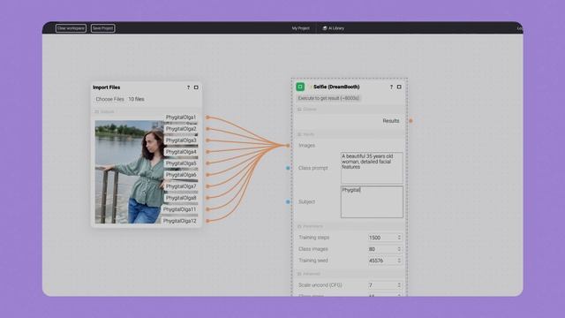Click the Class images label
The image size is (565, 318).
(313, 249)
